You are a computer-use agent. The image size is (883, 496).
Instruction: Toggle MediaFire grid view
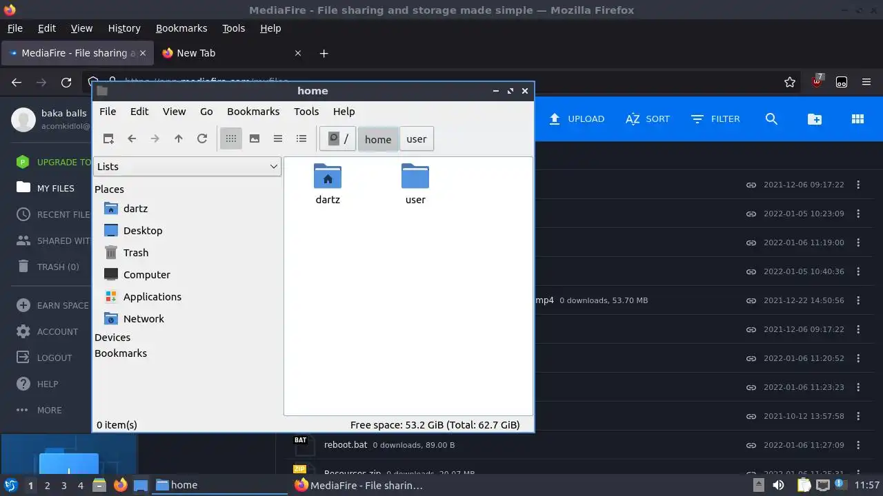pyautogui.click(x=857, y=118)
